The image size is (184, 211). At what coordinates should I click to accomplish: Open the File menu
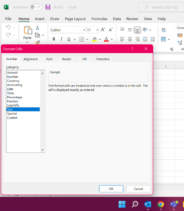click(8, 19)
